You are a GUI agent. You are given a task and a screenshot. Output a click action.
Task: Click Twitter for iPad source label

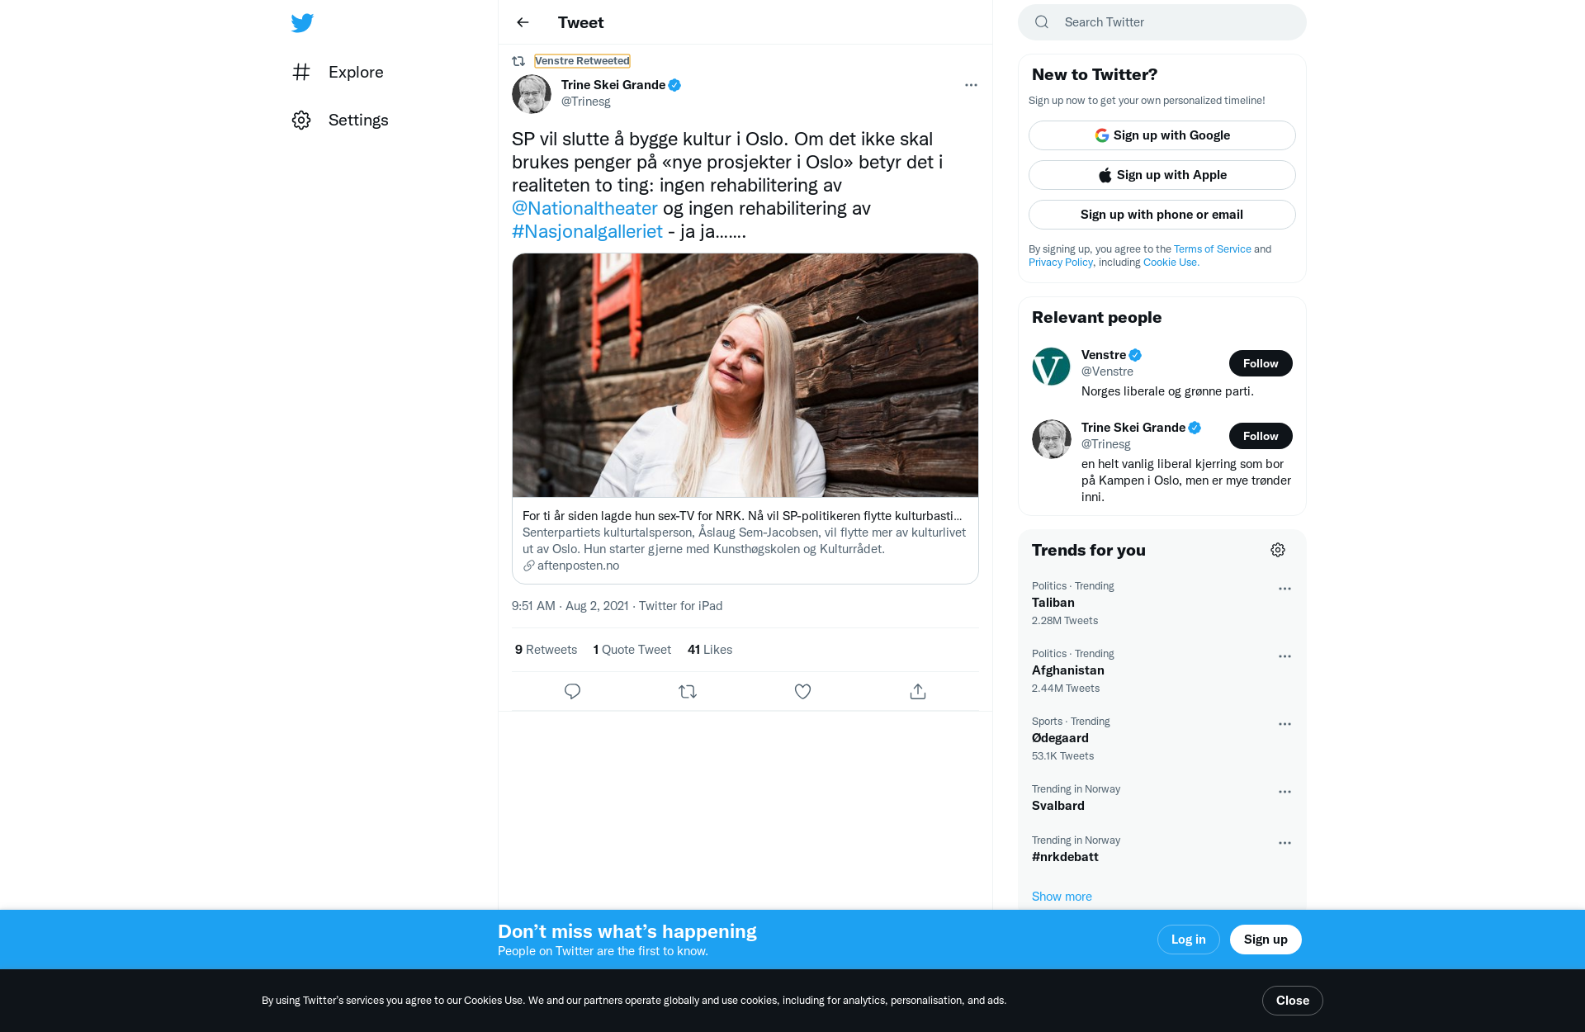680,605
